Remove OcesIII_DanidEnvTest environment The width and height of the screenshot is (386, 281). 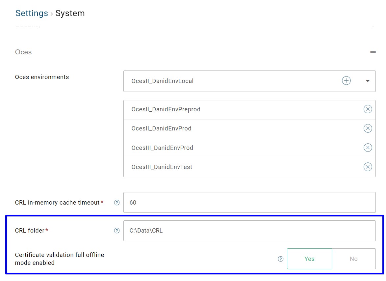click(368, 167)
